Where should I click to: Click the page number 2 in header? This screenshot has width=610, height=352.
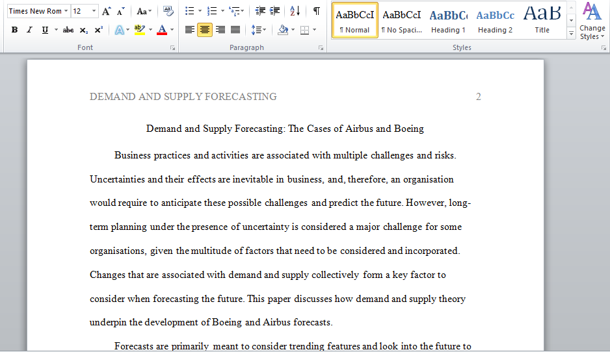tap(479, 97)
